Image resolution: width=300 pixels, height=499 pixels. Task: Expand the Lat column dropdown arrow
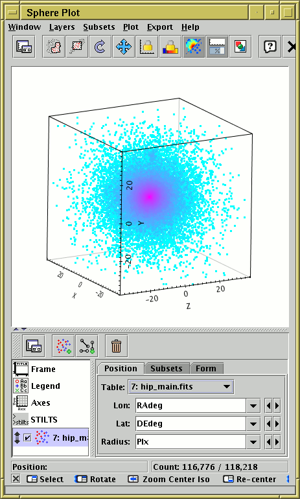[x=253, y=424]
